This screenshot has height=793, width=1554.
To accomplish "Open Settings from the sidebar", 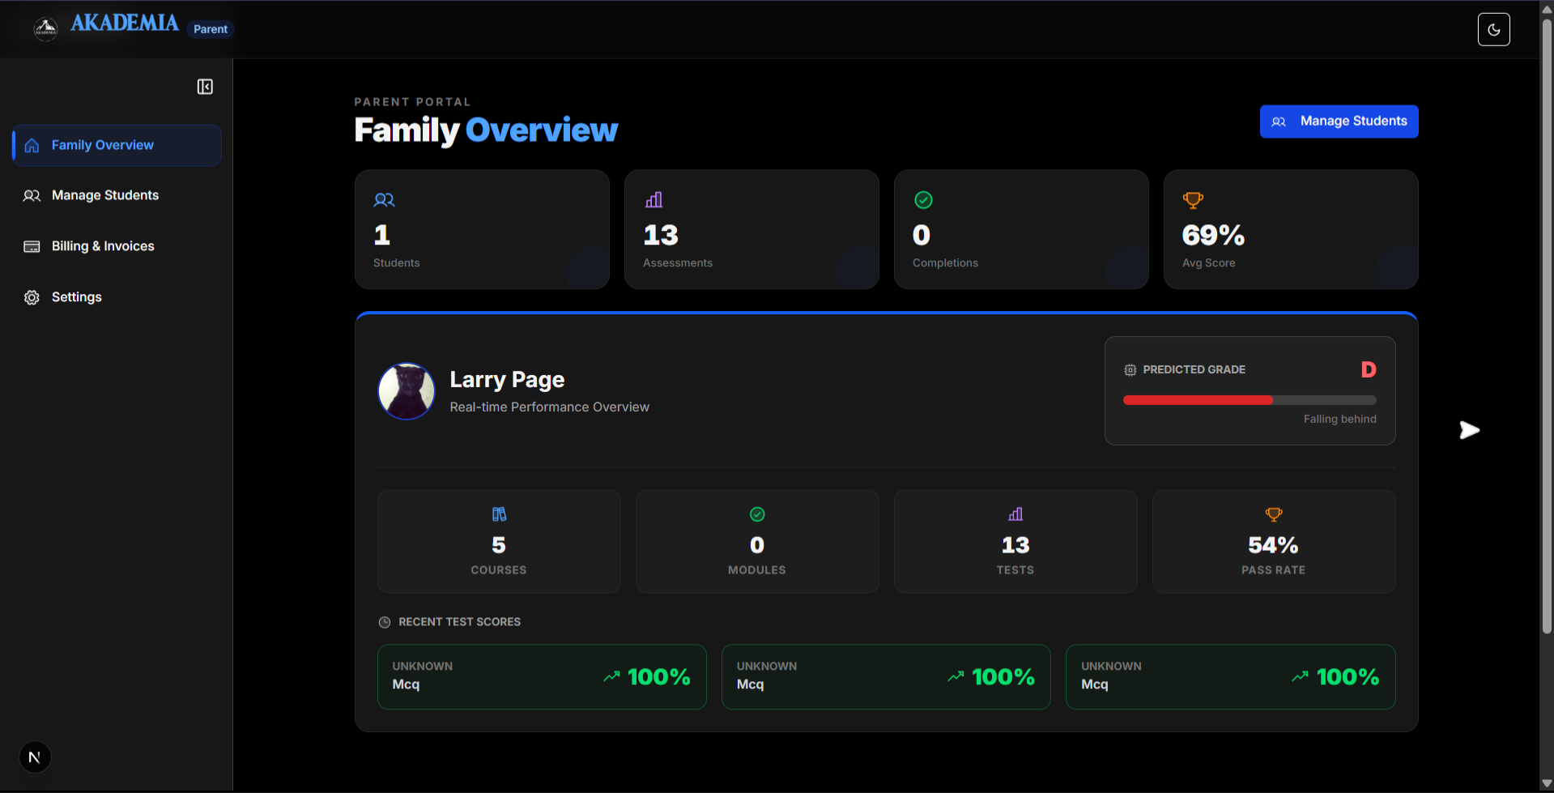I will (x=76, y=297).
